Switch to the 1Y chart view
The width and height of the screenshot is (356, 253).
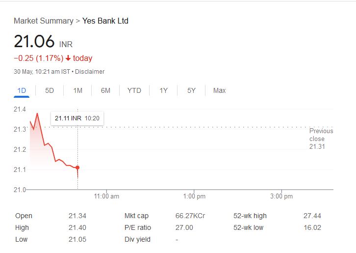(x=163, y=90)
